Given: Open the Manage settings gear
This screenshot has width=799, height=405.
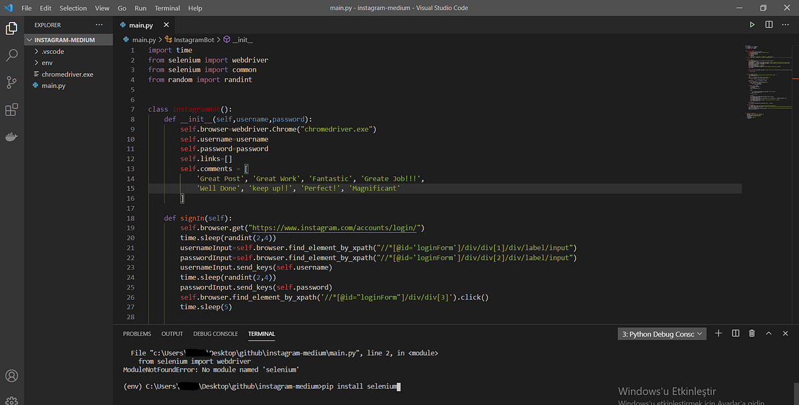Looking at the screenshot, I should [11, 399].
